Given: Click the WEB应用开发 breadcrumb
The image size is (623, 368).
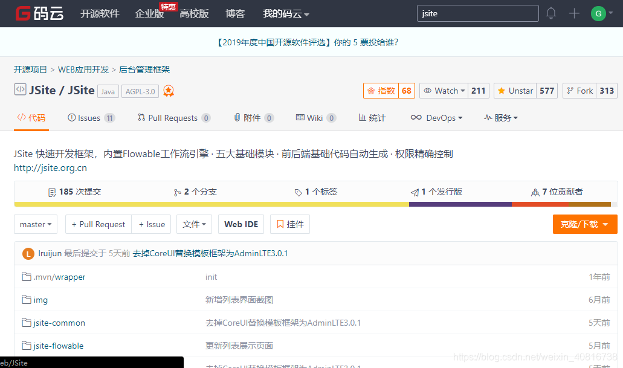Looking at the screenshot, I should pyautogui.click(x=83, y=69).
